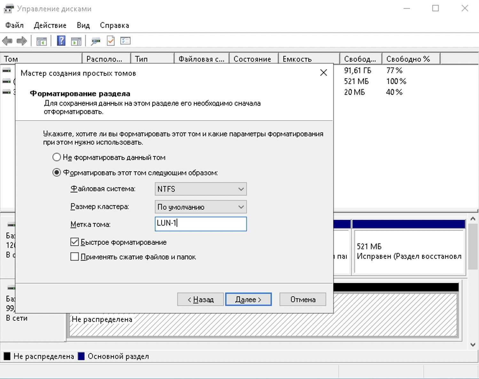The width and height of the screenshot is (479, 379).
Task: Click the Back arrow toolbar icon
Action: pos(7,41)
